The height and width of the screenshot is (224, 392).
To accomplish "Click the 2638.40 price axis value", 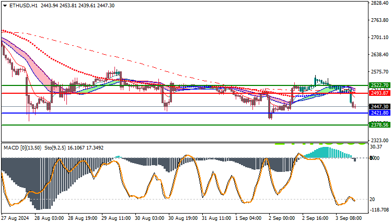I will coord(380,54).
